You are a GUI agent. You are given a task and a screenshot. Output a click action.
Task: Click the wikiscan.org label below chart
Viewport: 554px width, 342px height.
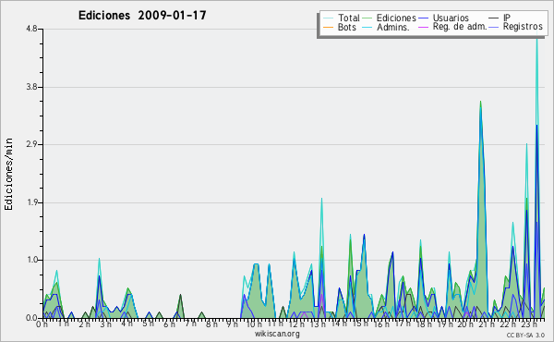click(x=277, y=334)
